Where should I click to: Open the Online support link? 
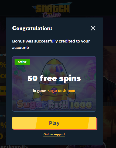coord(54,134)
